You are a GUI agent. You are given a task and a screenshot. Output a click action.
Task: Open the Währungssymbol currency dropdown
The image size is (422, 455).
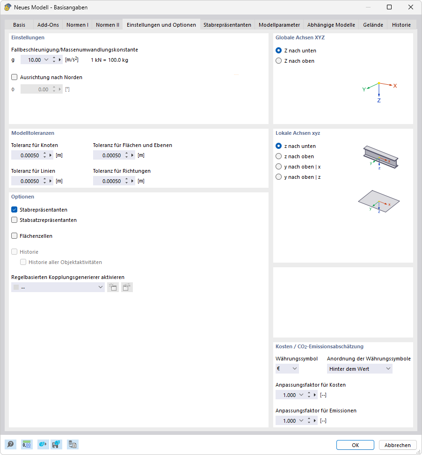(x=287, y=368)
